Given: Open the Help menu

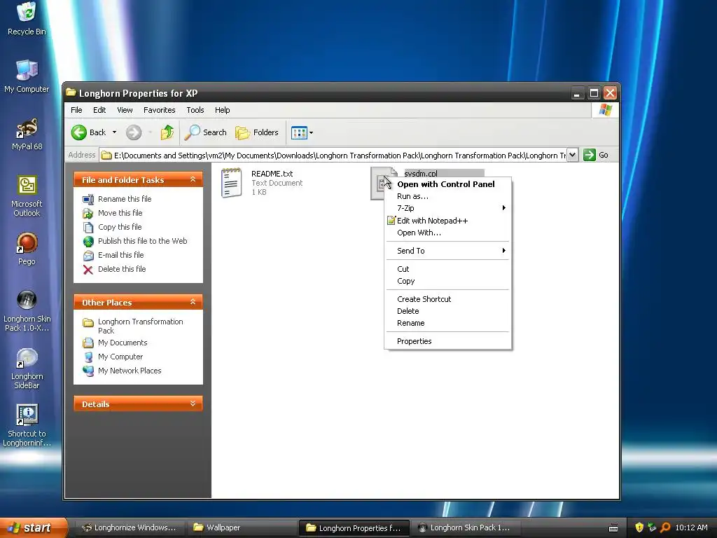Looking at the screenshot, I should [x=222, y=110].
